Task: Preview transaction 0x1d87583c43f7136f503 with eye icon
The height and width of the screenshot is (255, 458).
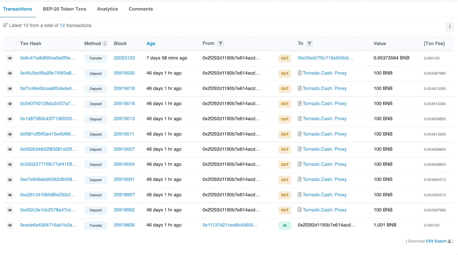Action: click(x=10, y=119)
